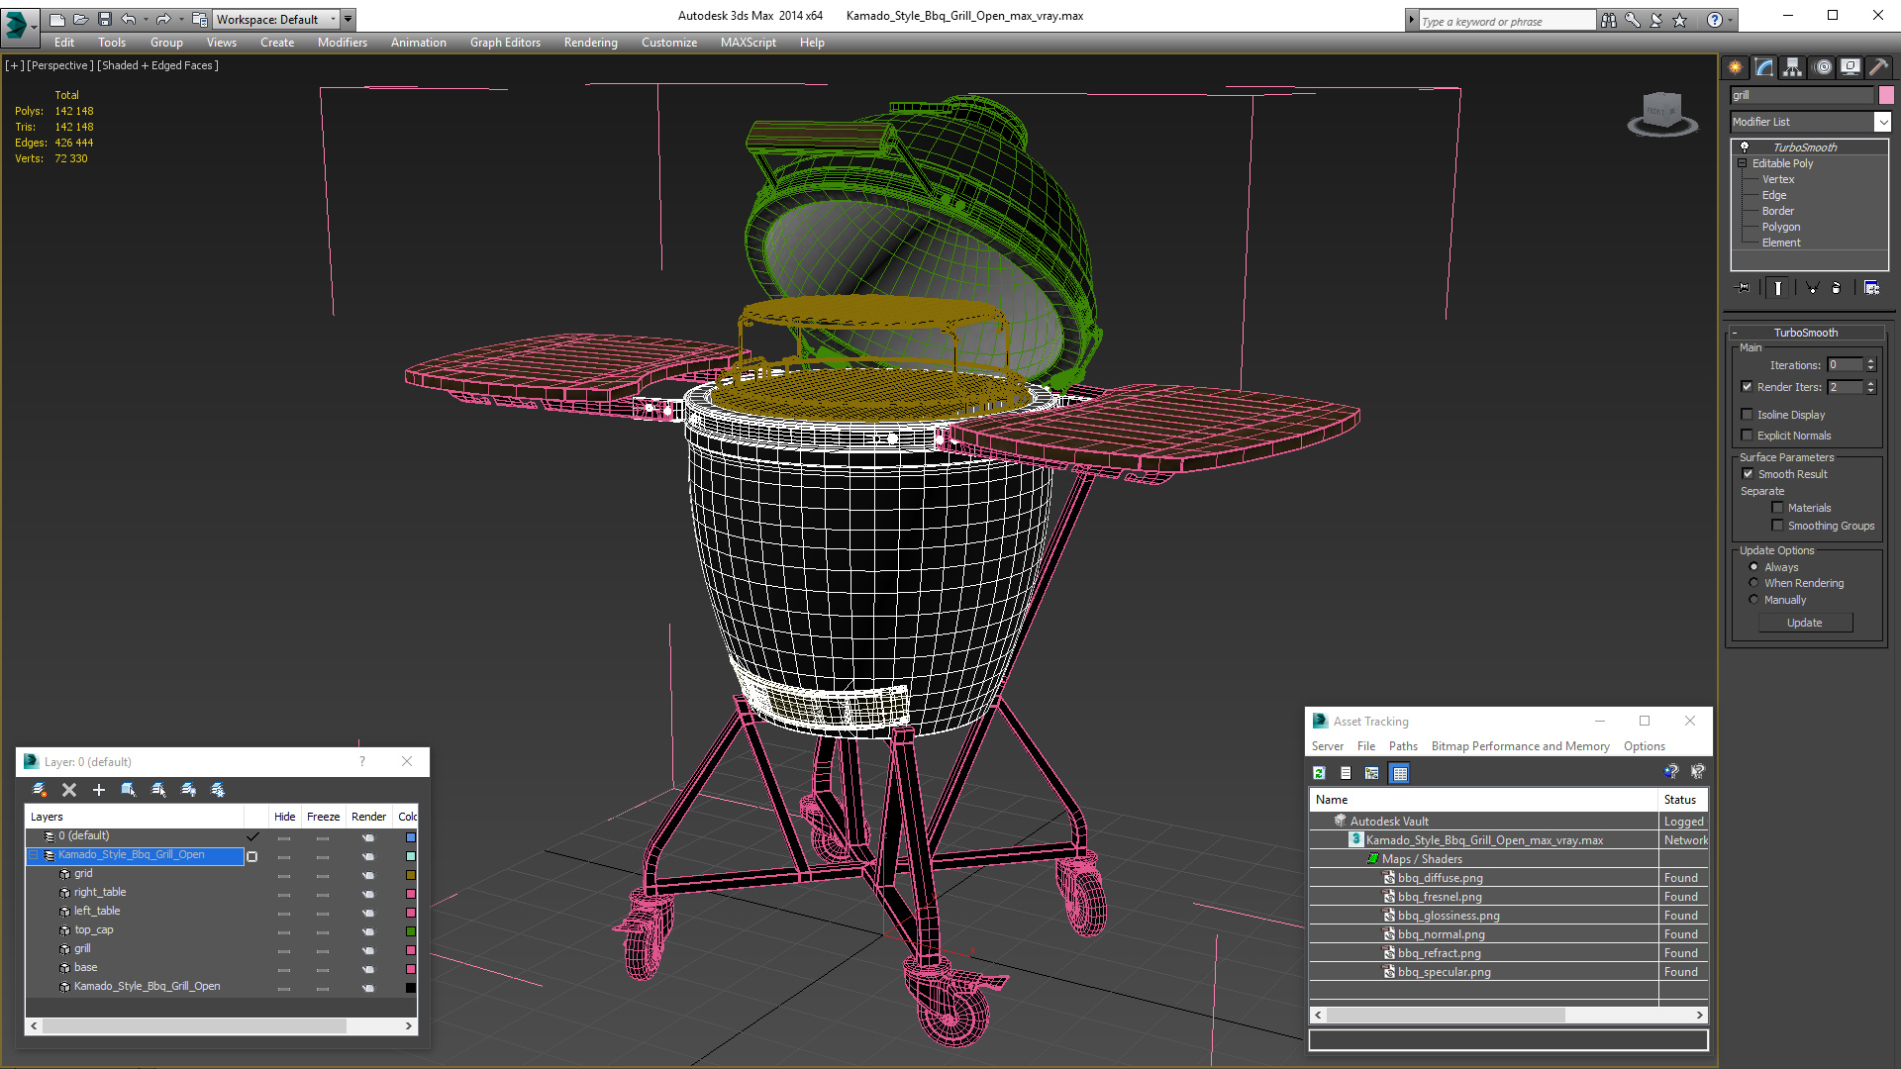This screenshot has height=1069, width=1901.
Task: Open the MAXScript menu
Action: [749, 43]
